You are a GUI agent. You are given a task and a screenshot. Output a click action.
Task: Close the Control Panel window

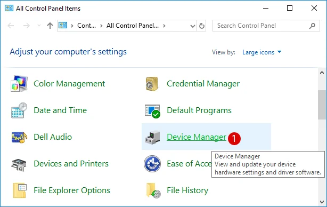click(x=314, y=9)
